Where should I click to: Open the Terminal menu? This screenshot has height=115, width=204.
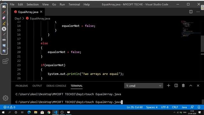(x=74, y=4)
